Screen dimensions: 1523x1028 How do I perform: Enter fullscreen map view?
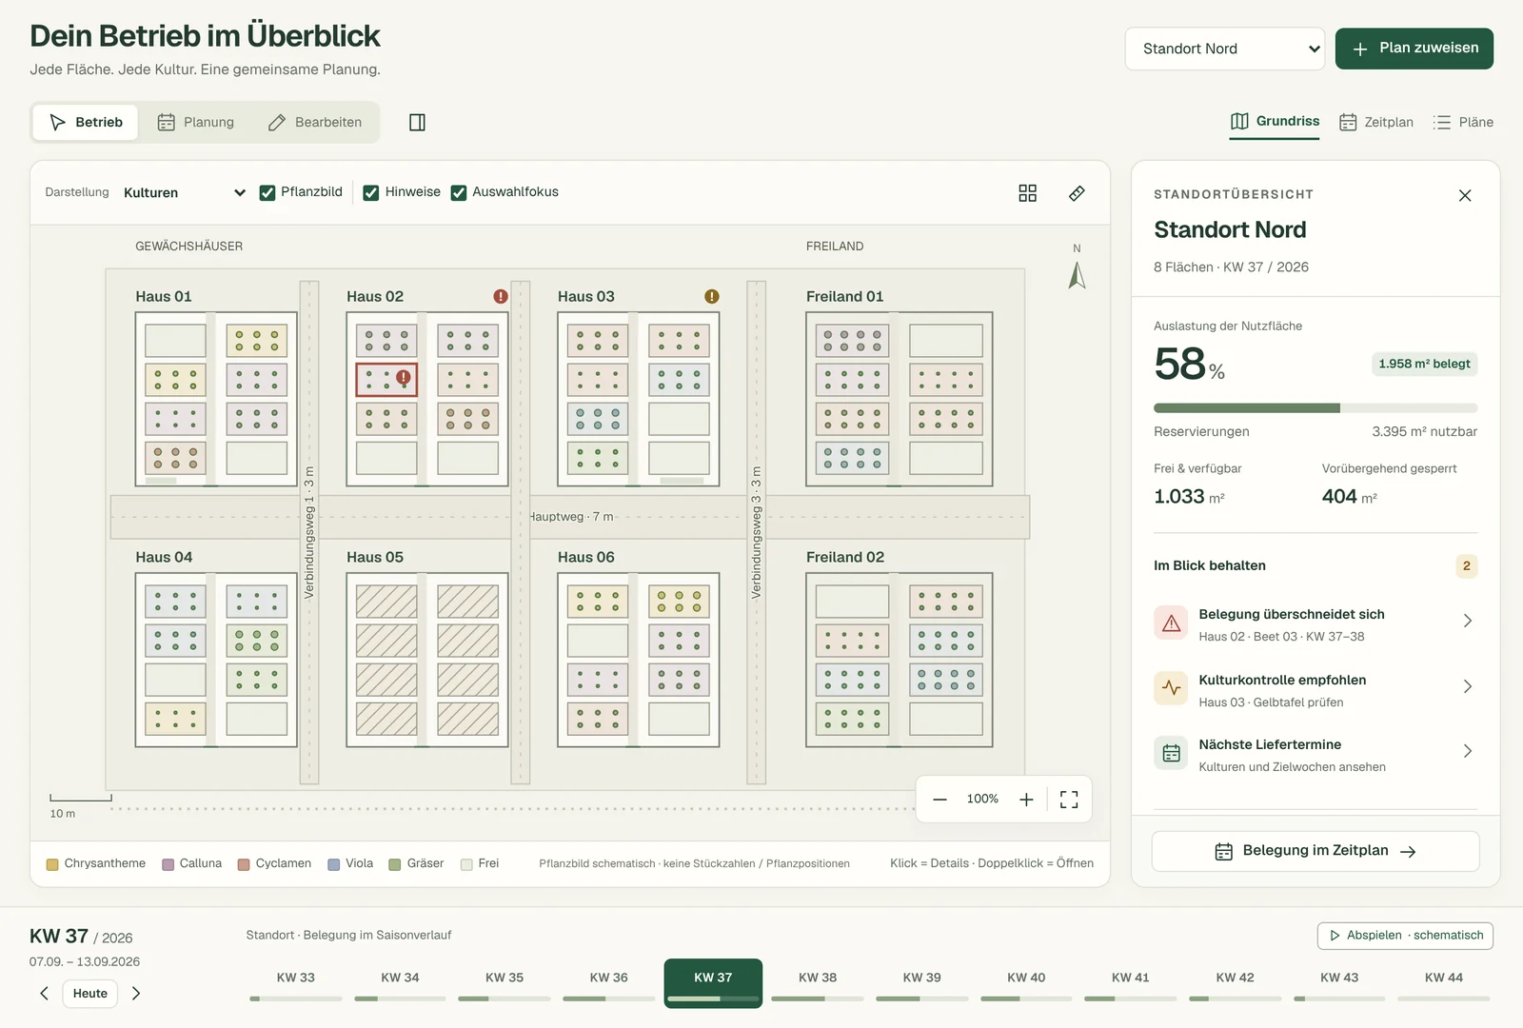[x=1069, y=800]
